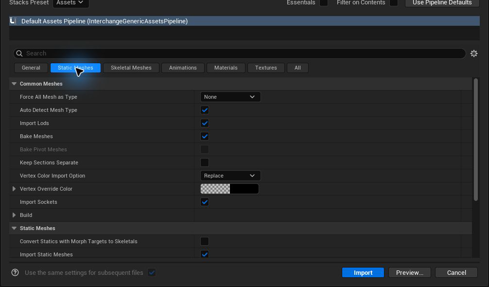Click the Cancel button
Screen dimensions: 489x287
click(456, 272)
